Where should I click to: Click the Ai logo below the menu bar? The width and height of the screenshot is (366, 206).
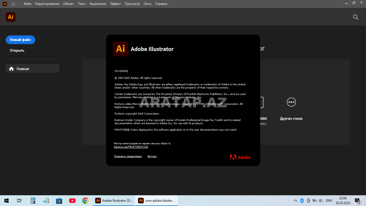click(x=10, y=17)
